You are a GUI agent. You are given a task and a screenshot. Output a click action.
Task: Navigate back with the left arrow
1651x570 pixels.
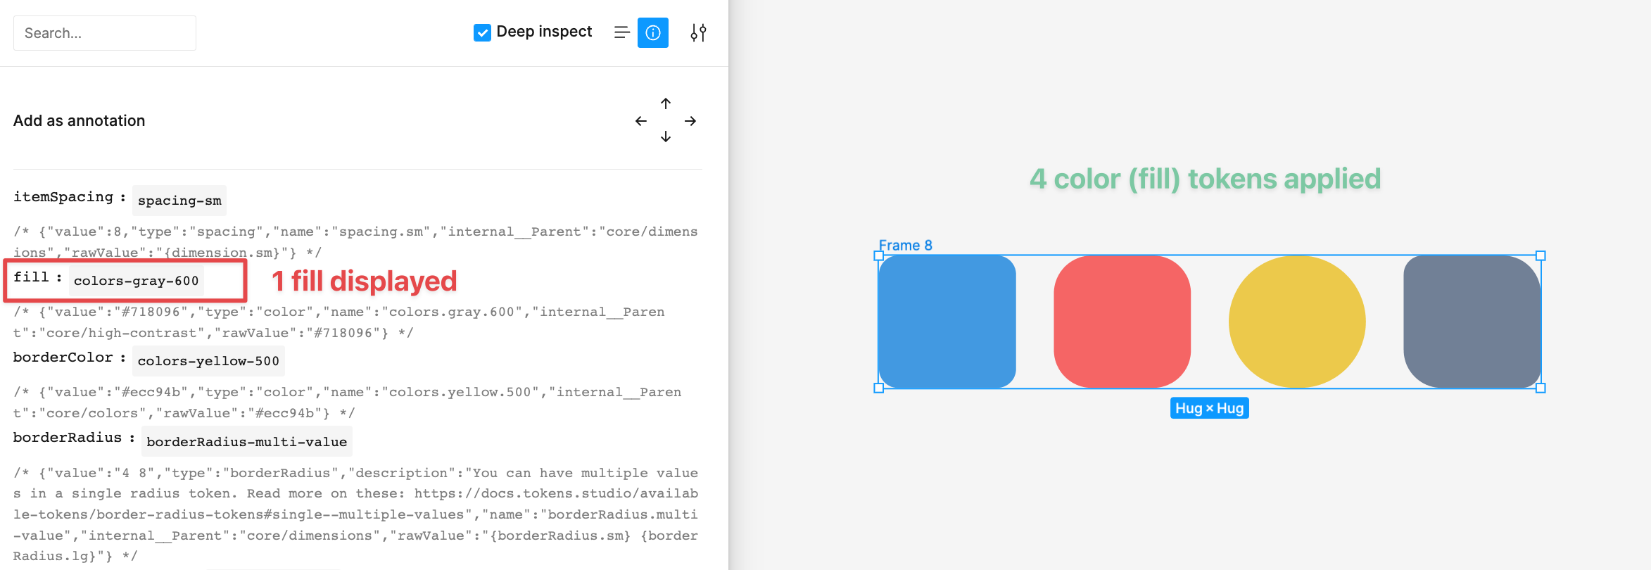point(640,120)
